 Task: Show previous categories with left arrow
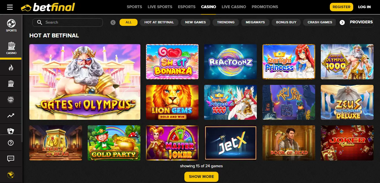pos(113,22)
